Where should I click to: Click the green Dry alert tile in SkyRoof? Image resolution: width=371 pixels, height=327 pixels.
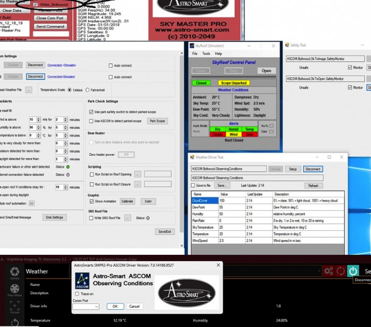[218, 129]
